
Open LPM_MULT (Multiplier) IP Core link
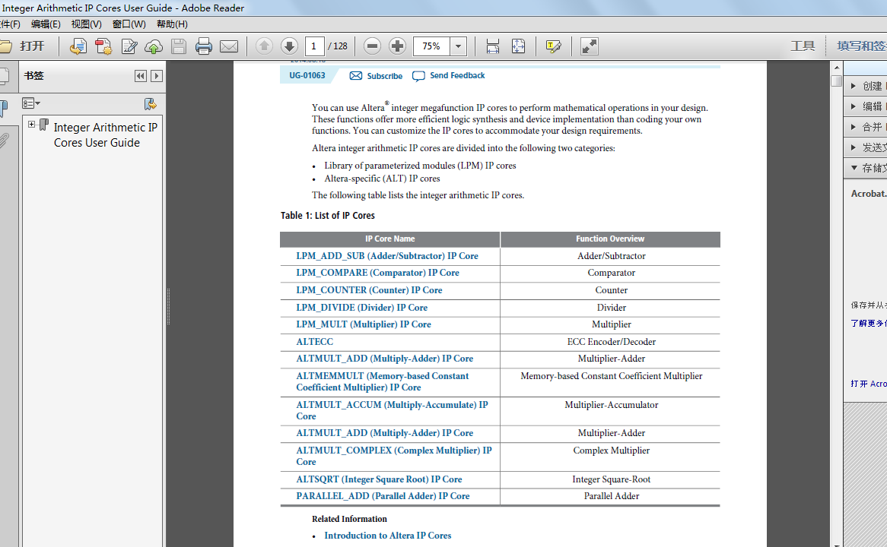click(363, 325)
